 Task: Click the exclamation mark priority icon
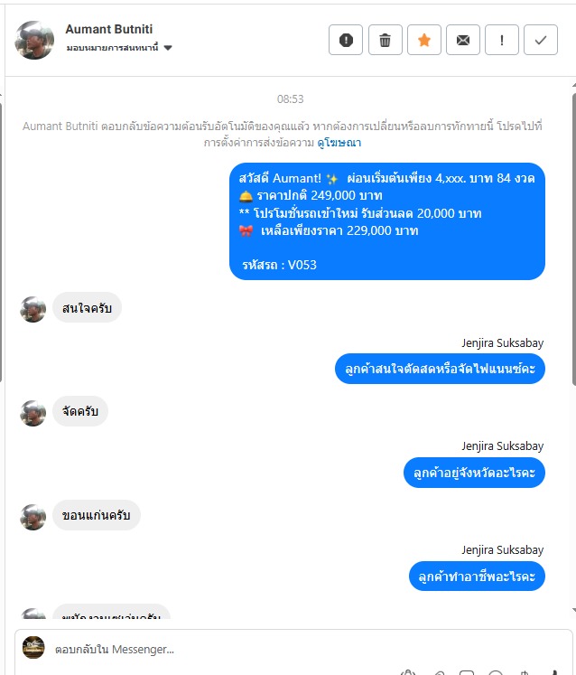click(x=502, y=40)
